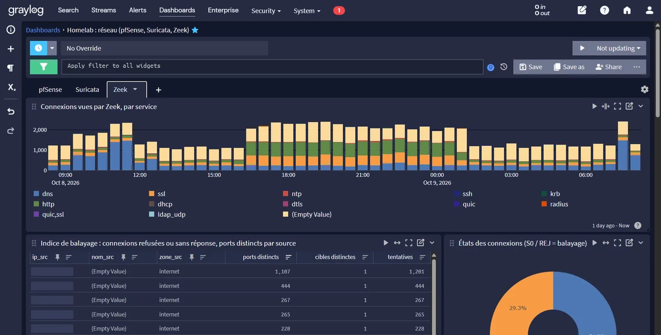Click the dns legend color swatch
The width and height of the screenshot is (661, 335).
pos(36,193)
